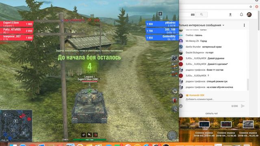Click the green tank health bar

pyautogui.click(x=89, y=140)
